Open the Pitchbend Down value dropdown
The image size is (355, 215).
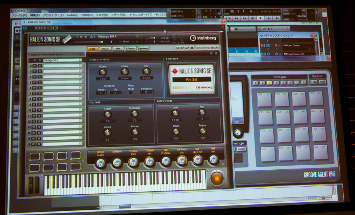(x=101, y=93)
